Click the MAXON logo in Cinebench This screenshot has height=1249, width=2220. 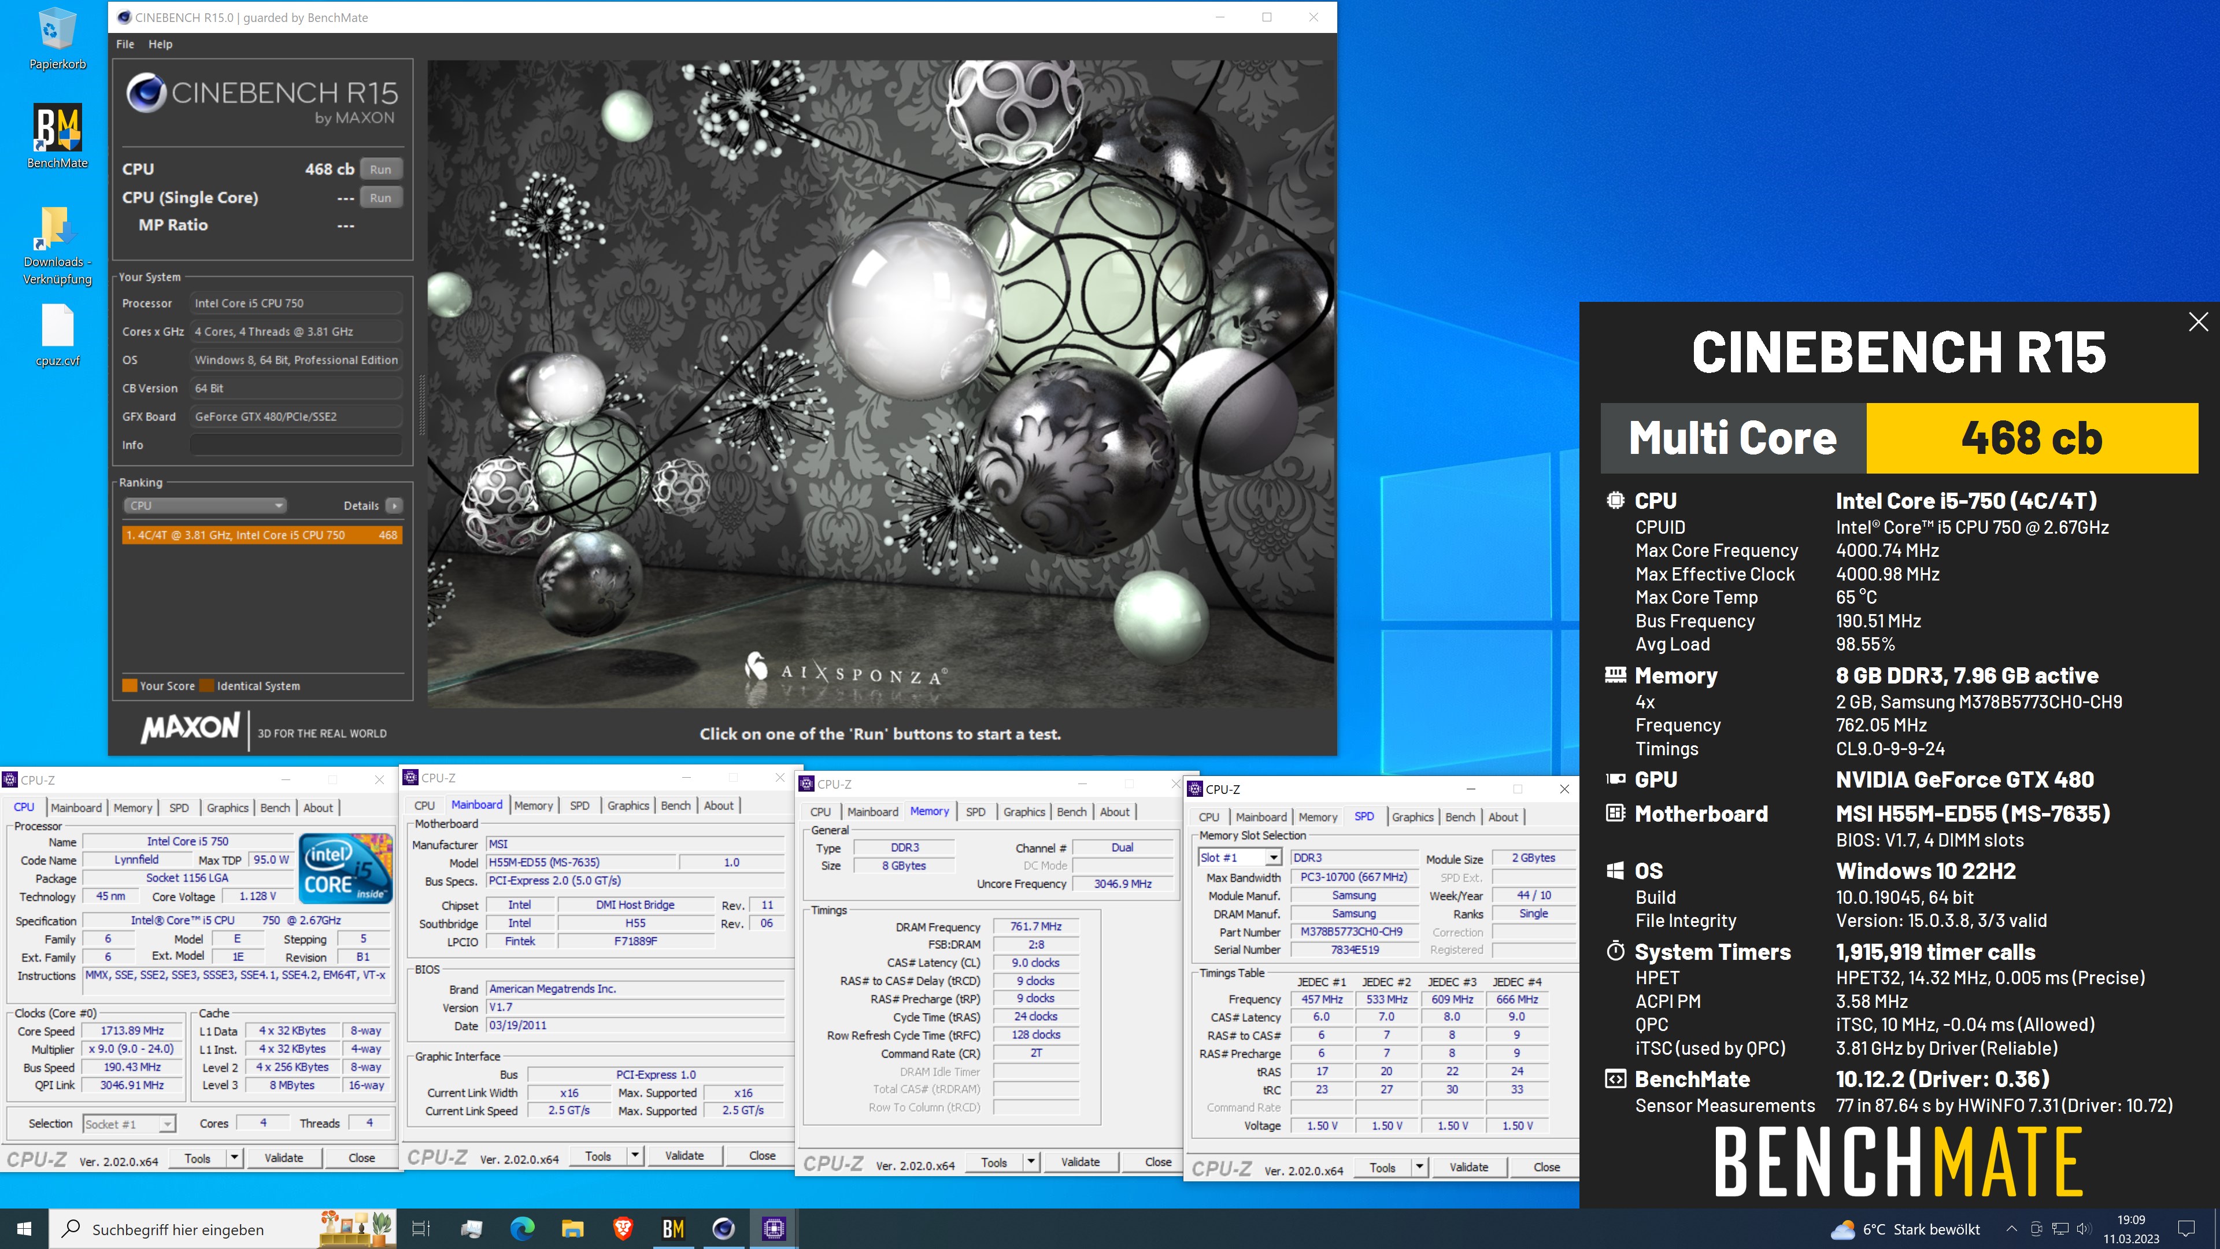click(190, 729)
